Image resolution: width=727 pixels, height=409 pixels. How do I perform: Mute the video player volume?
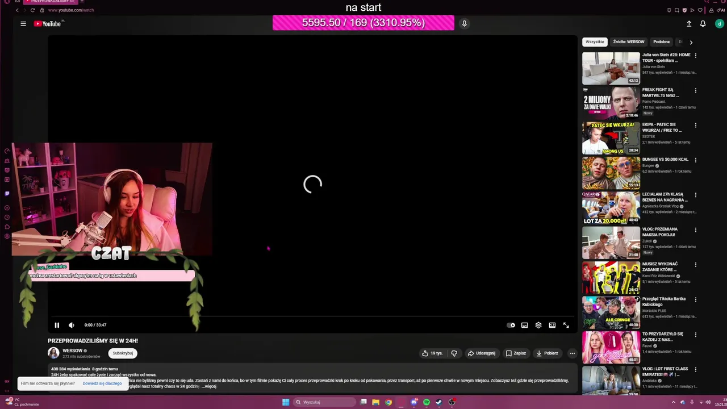point(72,325)
